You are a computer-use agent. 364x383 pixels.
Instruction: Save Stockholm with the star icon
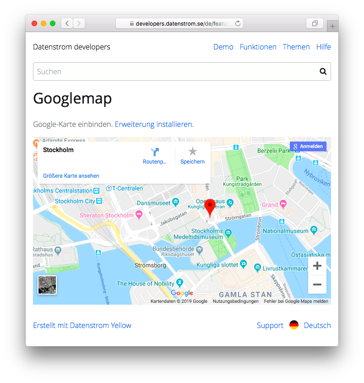tap(192, 152)
